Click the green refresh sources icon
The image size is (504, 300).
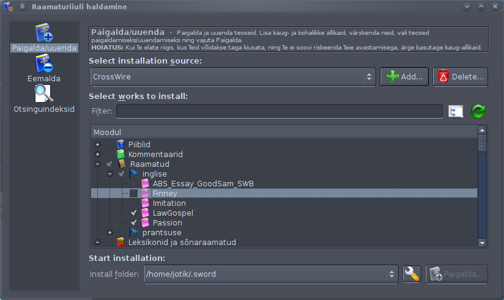click(478, 111)
